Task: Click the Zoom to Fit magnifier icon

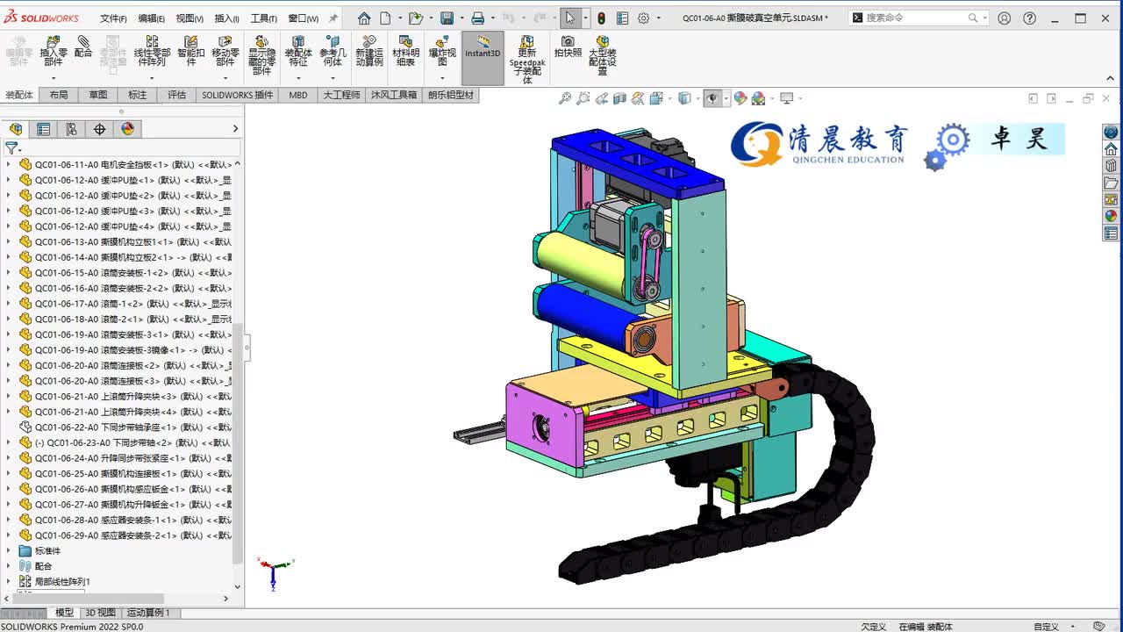Action: pos(565,98)
